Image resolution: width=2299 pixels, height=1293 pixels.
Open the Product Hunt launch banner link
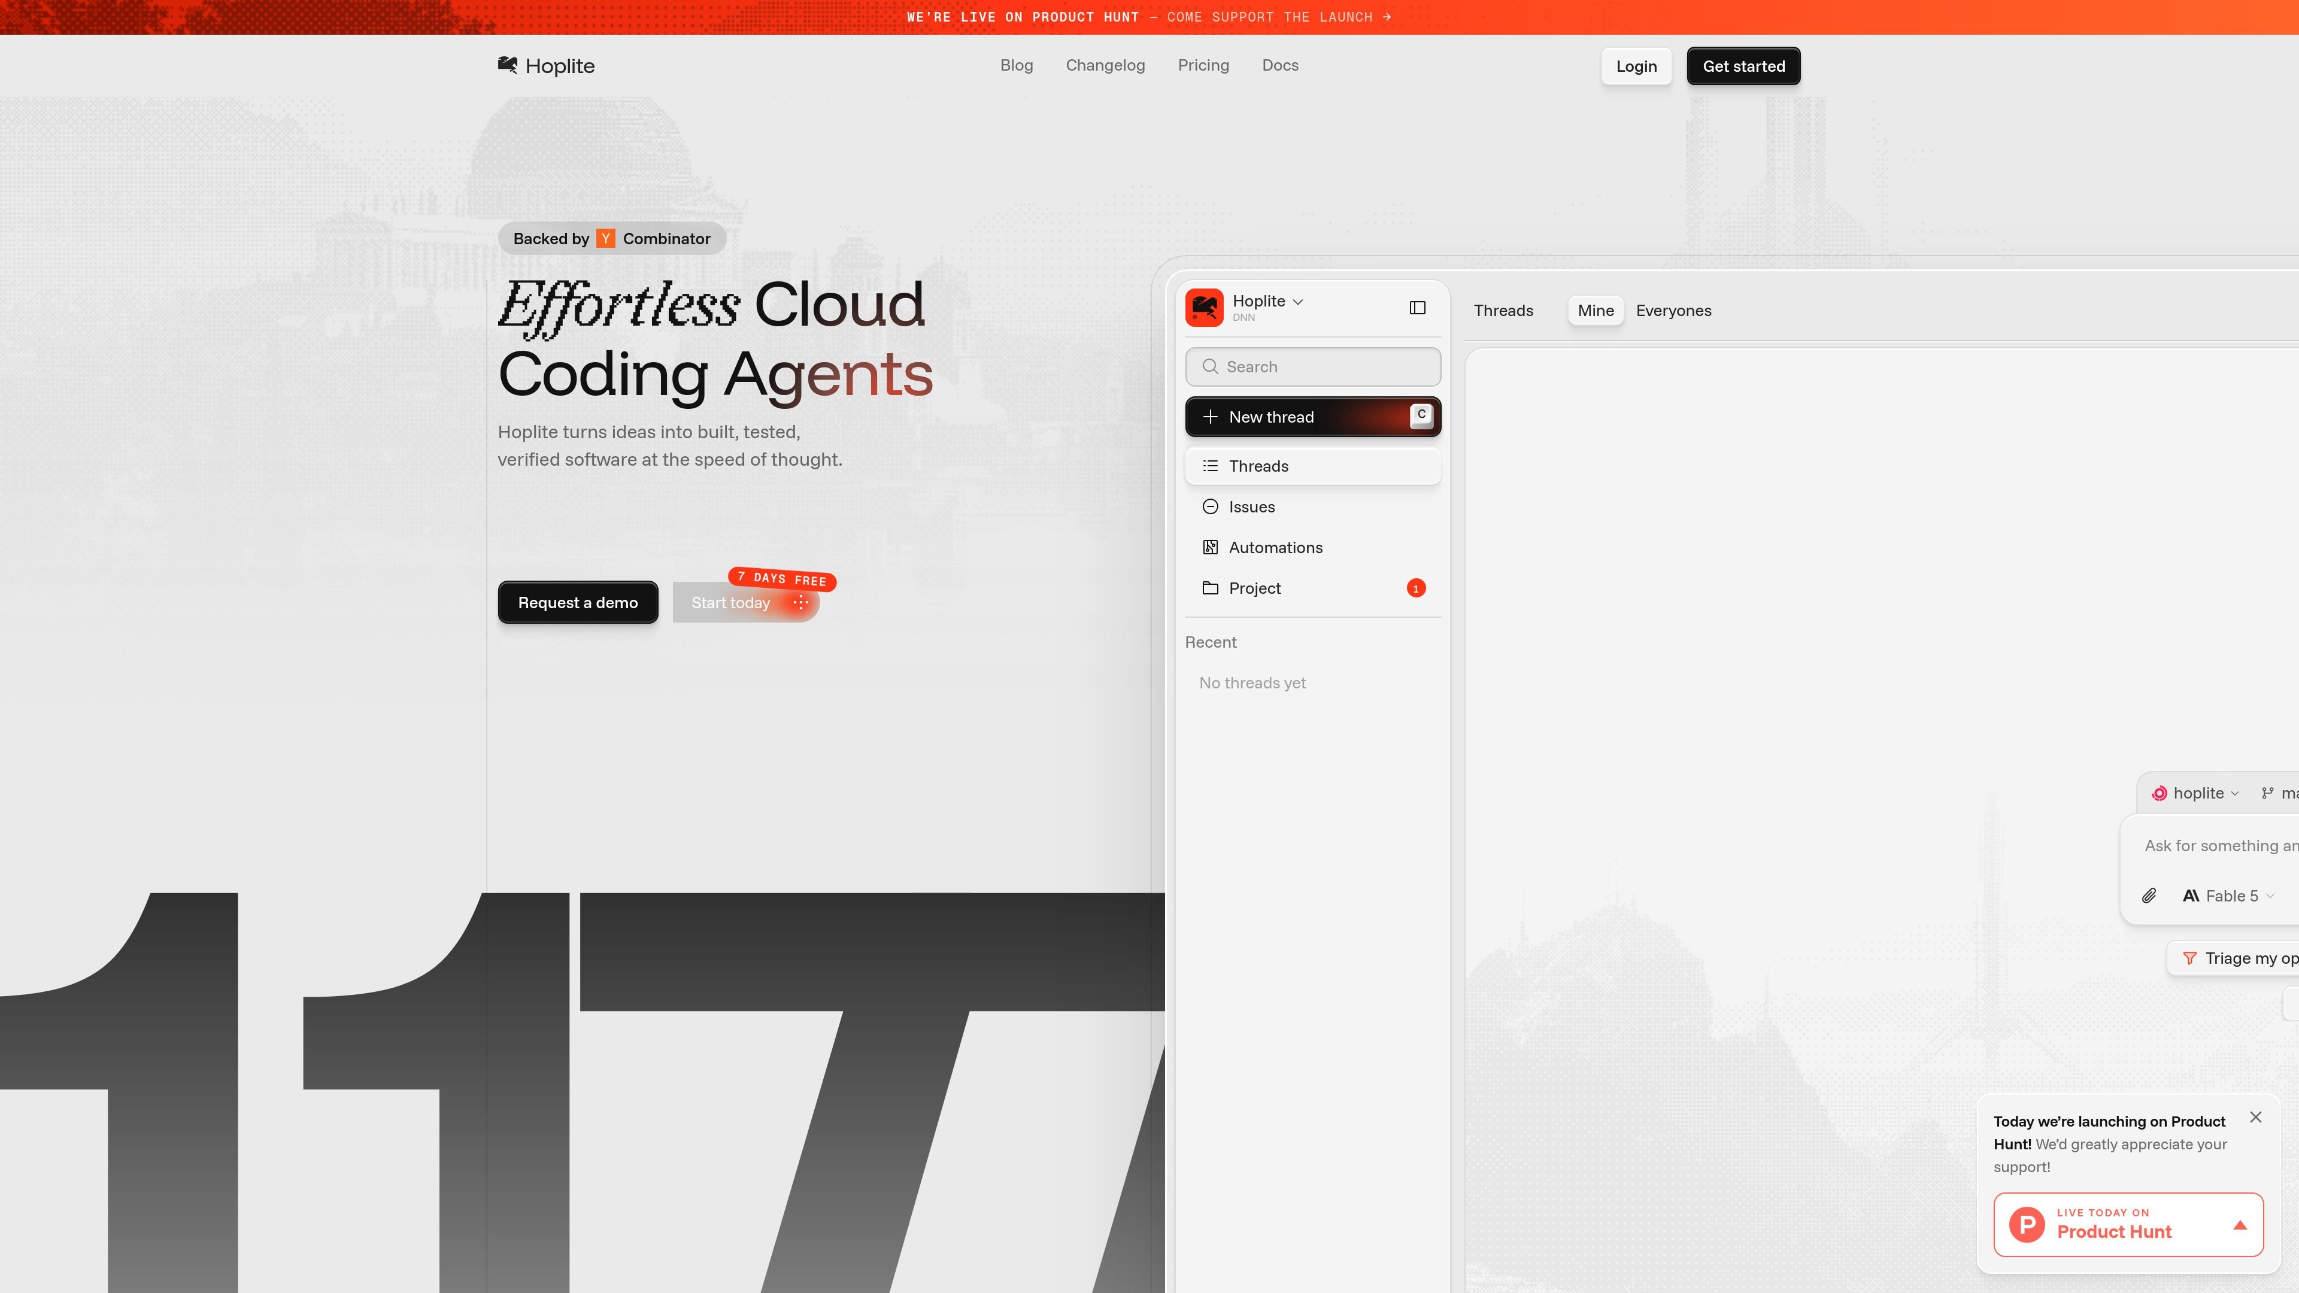(1149, 17)
